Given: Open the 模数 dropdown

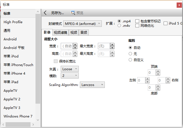Looking at the screenshot, I should pyautogui.click(x=70, y=75).
